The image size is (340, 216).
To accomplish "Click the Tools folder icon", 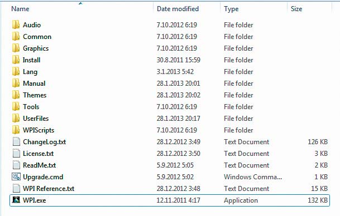I will pos(16,106).
